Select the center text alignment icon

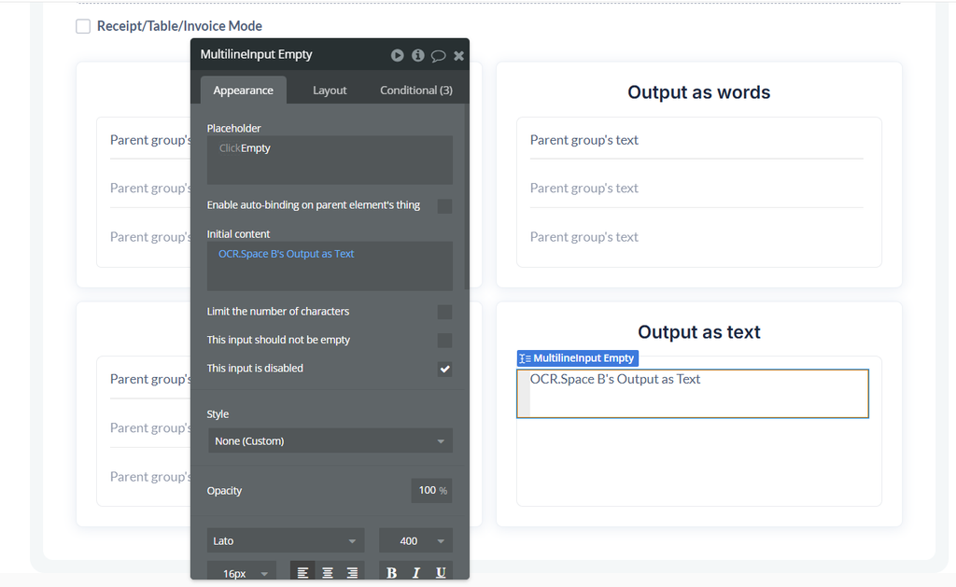pos(327,571)
